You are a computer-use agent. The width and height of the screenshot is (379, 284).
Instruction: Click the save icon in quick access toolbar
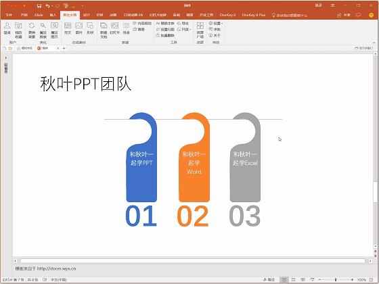click(x=39, y=6)
